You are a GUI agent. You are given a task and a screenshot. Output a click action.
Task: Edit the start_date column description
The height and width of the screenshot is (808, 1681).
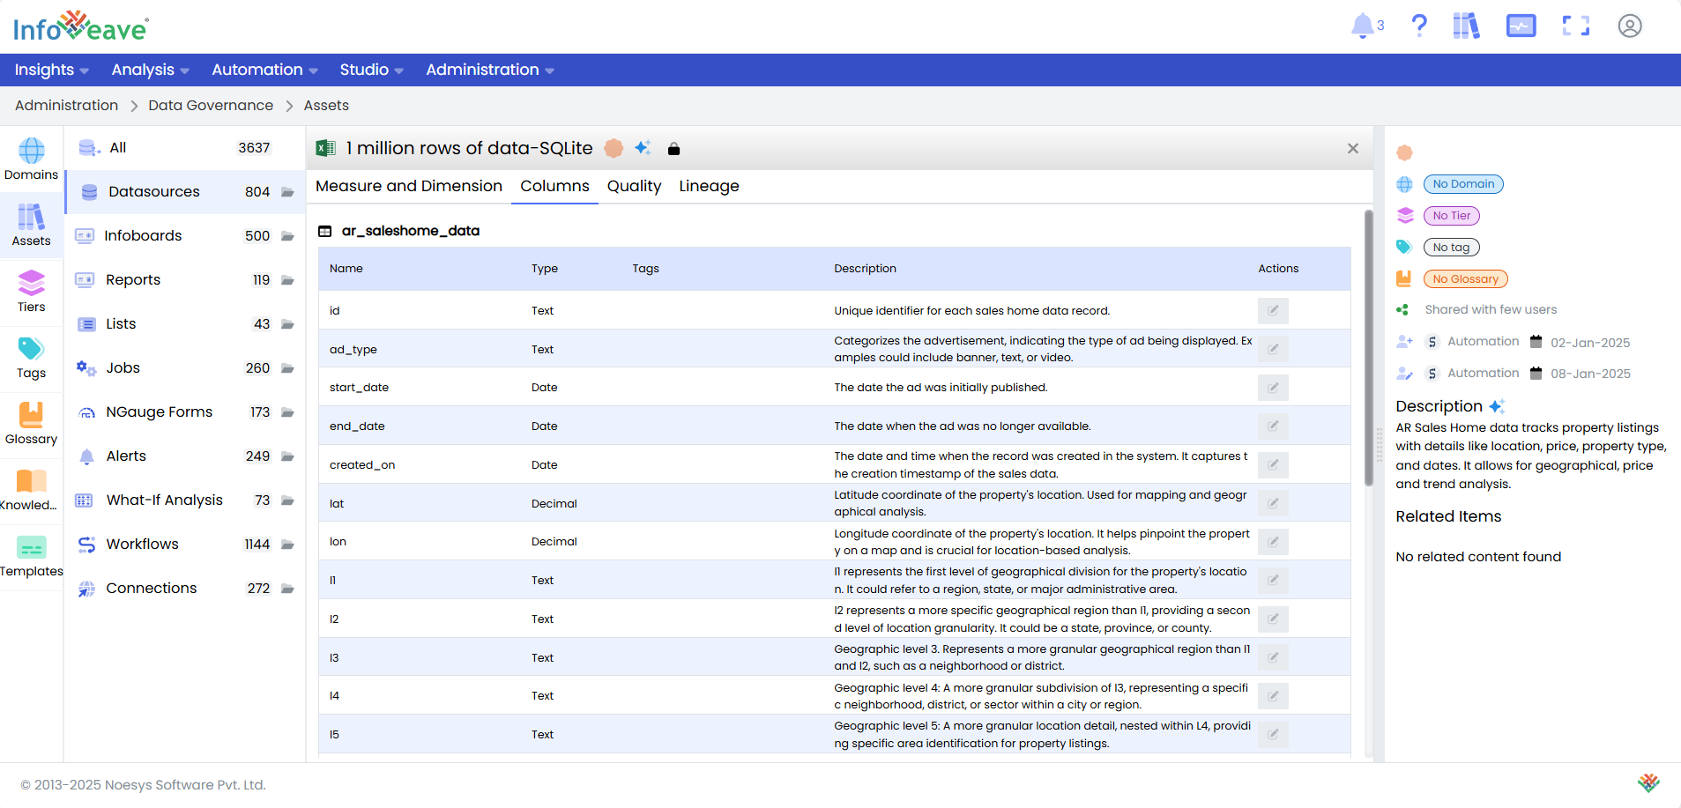coord(1273,388)
